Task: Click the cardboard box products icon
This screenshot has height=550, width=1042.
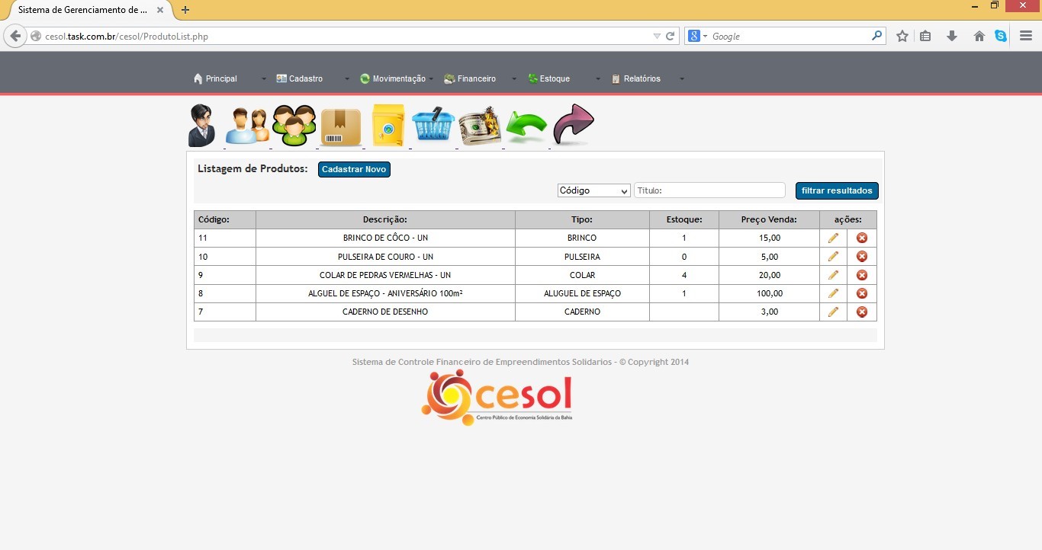Action: (341, 126)
